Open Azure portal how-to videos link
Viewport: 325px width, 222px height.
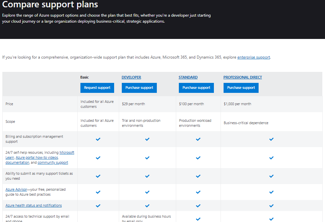37,157
